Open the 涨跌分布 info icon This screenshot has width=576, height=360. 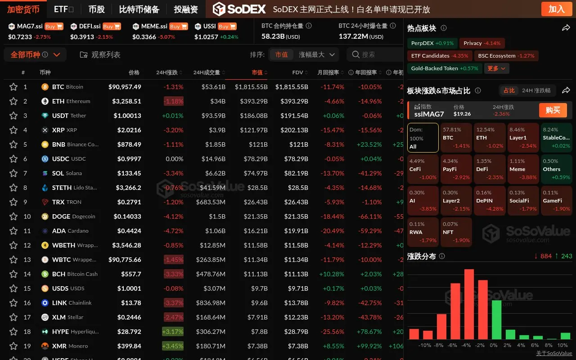pyautogui.click(x=441, y=256)
